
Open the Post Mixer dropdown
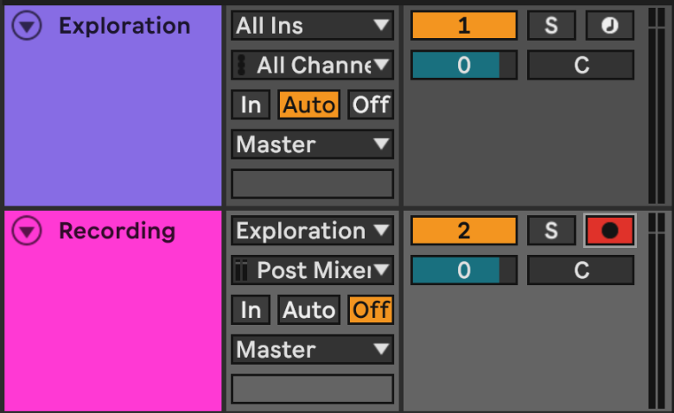point(312,270)
